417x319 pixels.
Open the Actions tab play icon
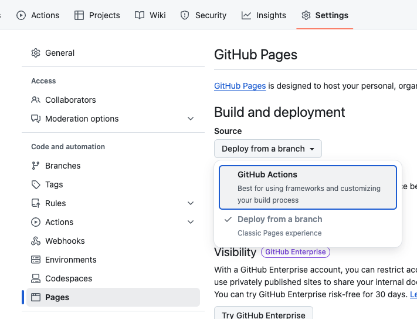(x=21, y=15)
